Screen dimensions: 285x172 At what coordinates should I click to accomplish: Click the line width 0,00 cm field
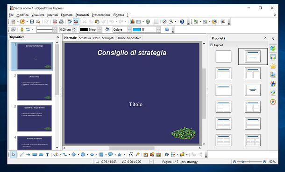[66, 29]
